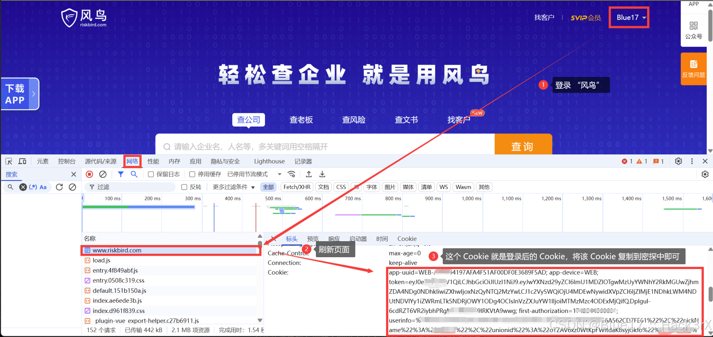Open the Lighthouse tab
This screenshot has height=337, width=713.
269,161
